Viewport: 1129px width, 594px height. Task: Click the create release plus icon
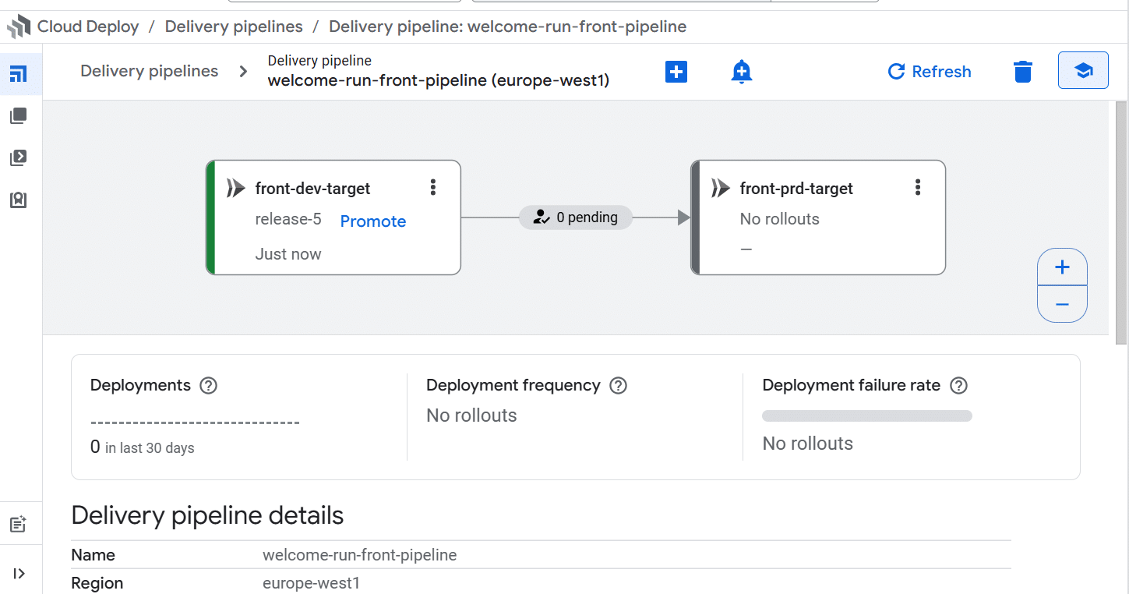click(x=676, y=72)
